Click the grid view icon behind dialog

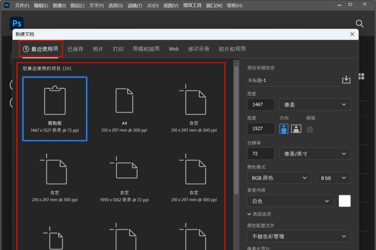coord(361,76)
